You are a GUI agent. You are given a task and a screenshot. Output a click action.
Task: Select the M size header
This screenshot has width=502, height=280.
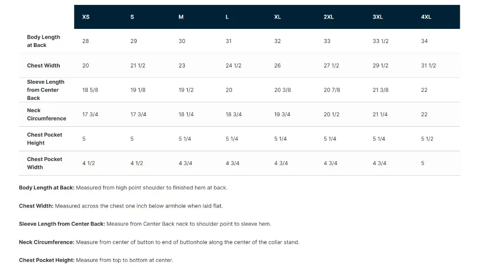[181, 17]
